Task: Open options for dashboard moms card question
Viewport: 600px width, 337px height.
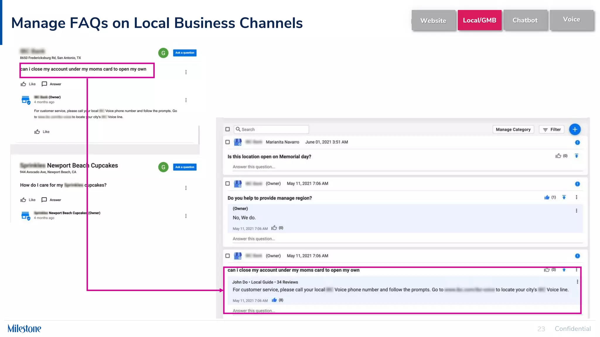Action: [x=577, y=270]
